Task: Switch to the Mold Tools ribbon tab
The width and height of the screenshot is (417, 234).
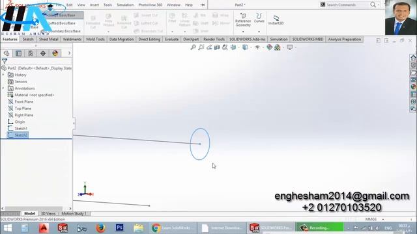Action: point(96,39)
